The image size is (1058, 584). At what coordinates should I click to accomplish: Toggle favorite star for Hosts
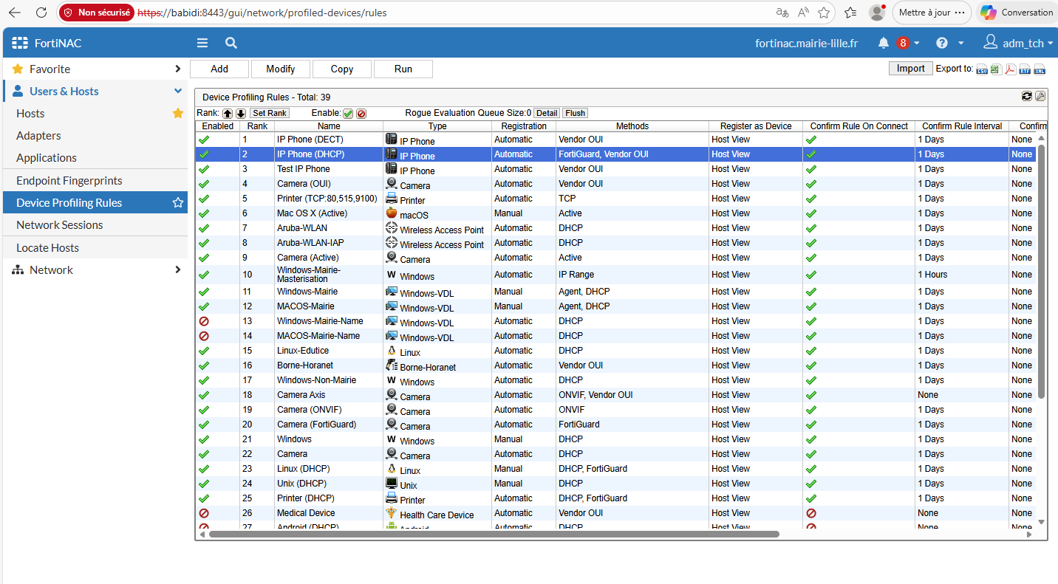177,113
